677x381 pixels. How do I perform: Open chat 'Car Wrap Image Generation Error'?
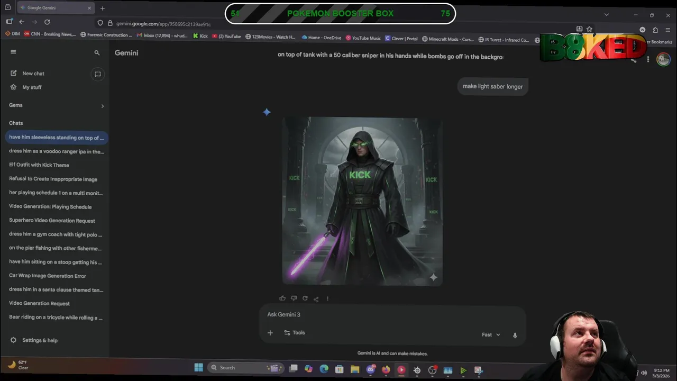coord(57,276)
